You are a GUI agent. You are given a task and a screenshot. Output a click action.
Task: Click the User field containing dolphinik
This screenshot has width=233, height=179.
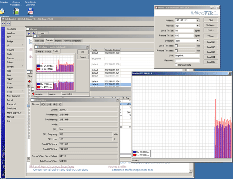(x=187, y=56)
